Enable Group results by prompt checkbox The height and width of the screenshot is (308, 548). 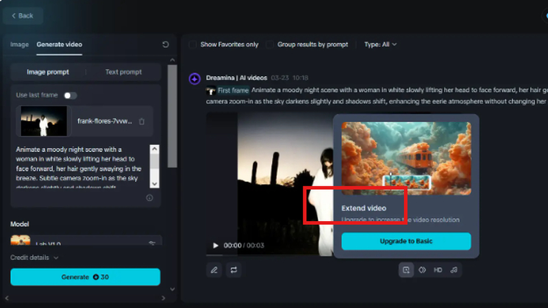pyautogui.click(x=269, y=44)
